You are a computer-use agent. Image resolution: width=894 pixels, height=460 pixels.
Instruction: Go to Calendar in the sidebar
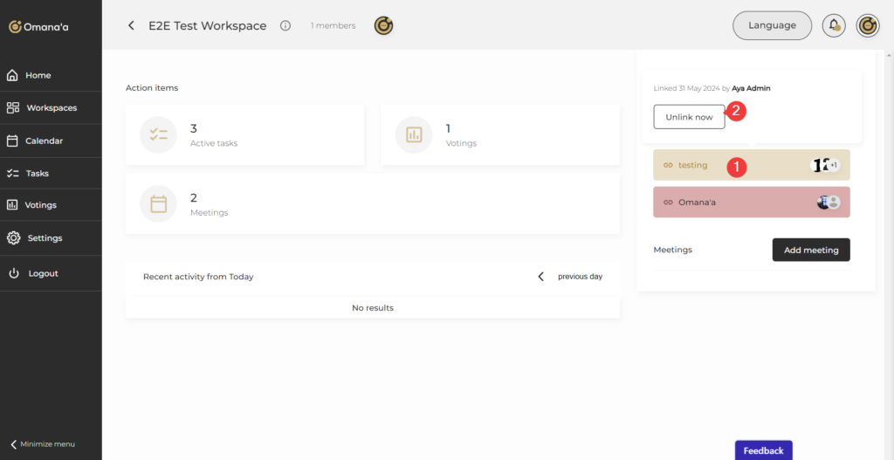44,141
